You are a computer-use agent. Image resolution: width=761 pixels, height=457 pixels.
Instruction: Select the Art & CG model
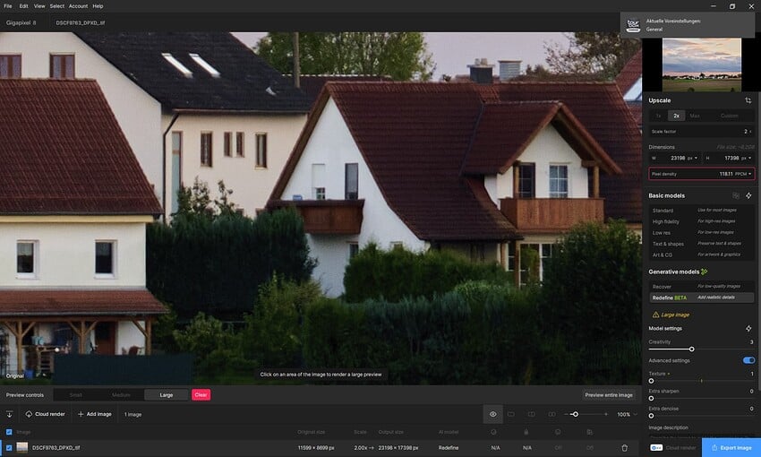[702, 254]
